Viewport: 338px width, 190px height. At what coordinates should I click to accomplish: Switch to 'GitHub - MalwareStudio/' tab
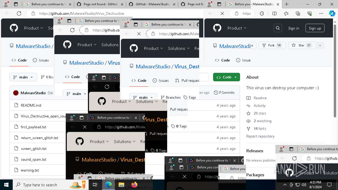tap(151, 4)
